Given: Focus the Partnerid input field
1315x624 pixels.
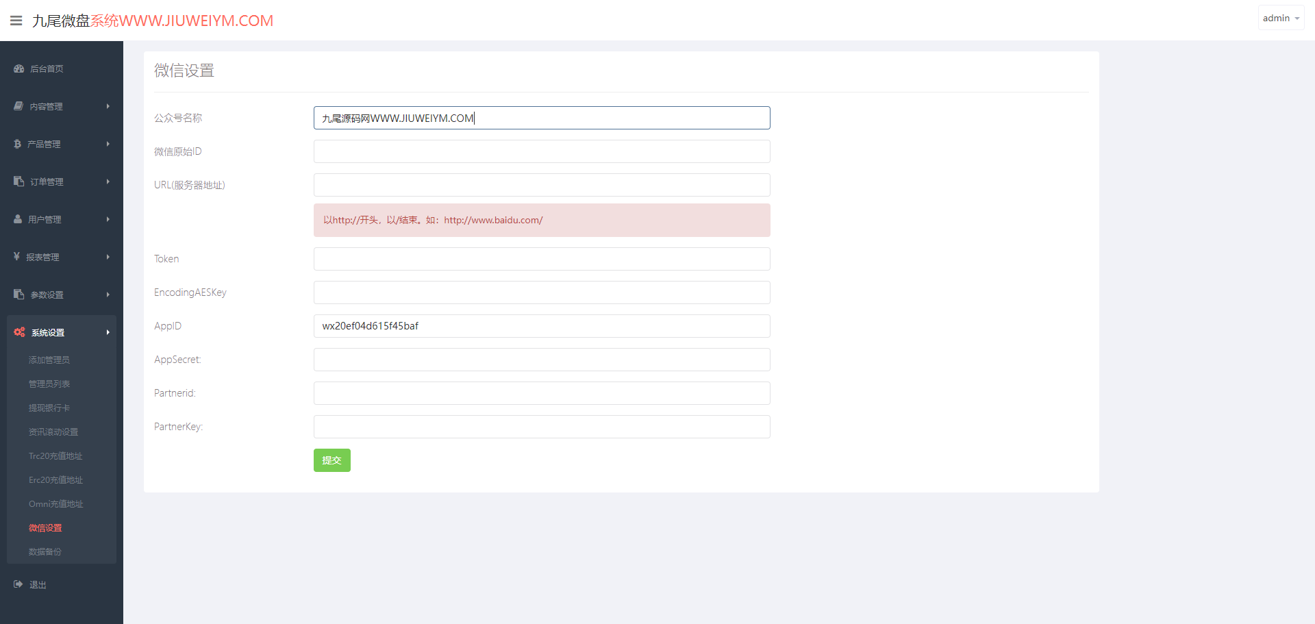Looking at the screenshot, I should point(542,393).
